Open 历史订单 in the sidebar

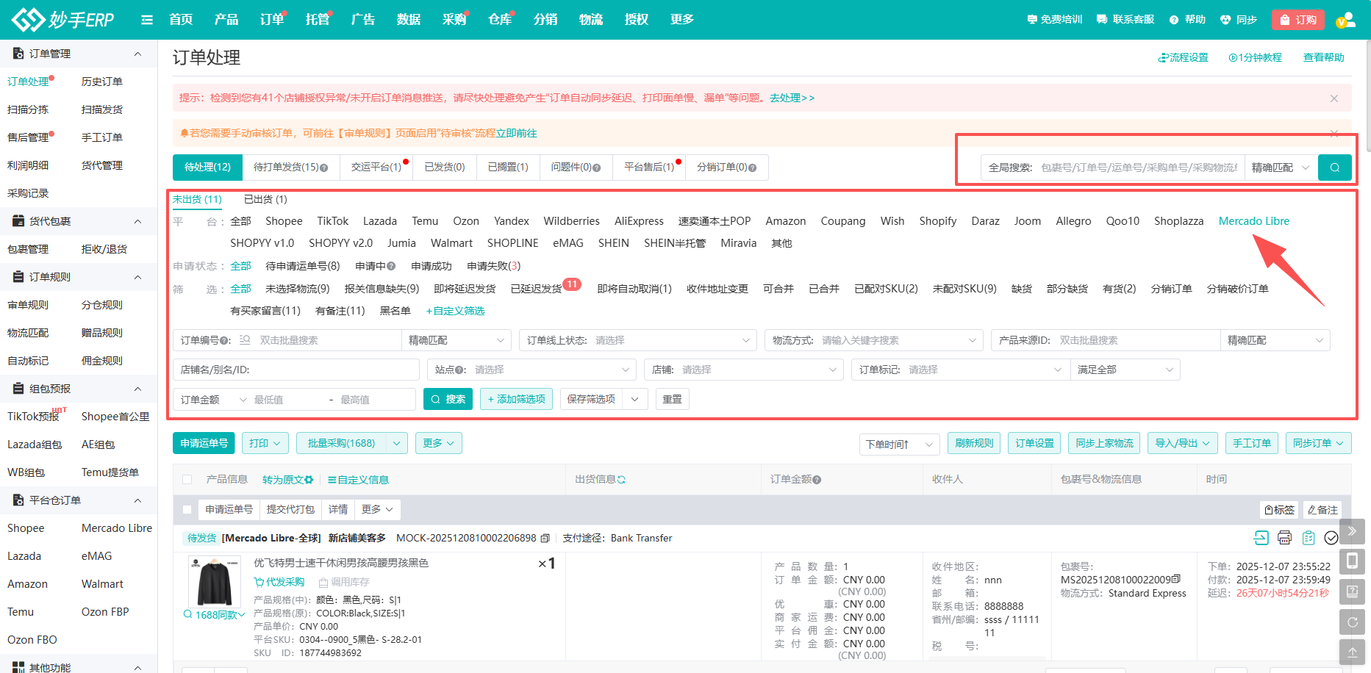[101, 82]
